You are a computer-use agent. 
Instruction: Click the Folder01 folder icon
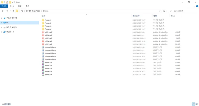point(43,20)
